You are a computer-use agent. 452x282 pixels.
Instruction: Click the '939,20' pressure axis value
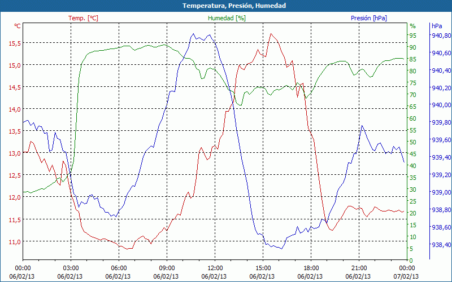pos(441,175)
